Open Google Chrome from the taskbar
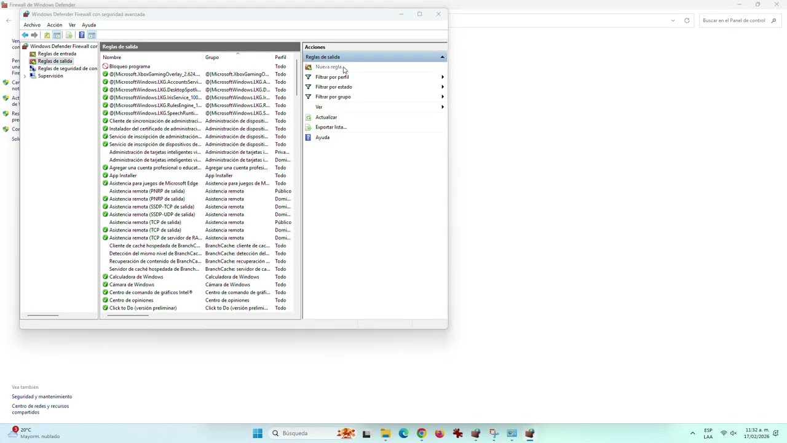This screenshot has width=787, height=443. point(421,433)
